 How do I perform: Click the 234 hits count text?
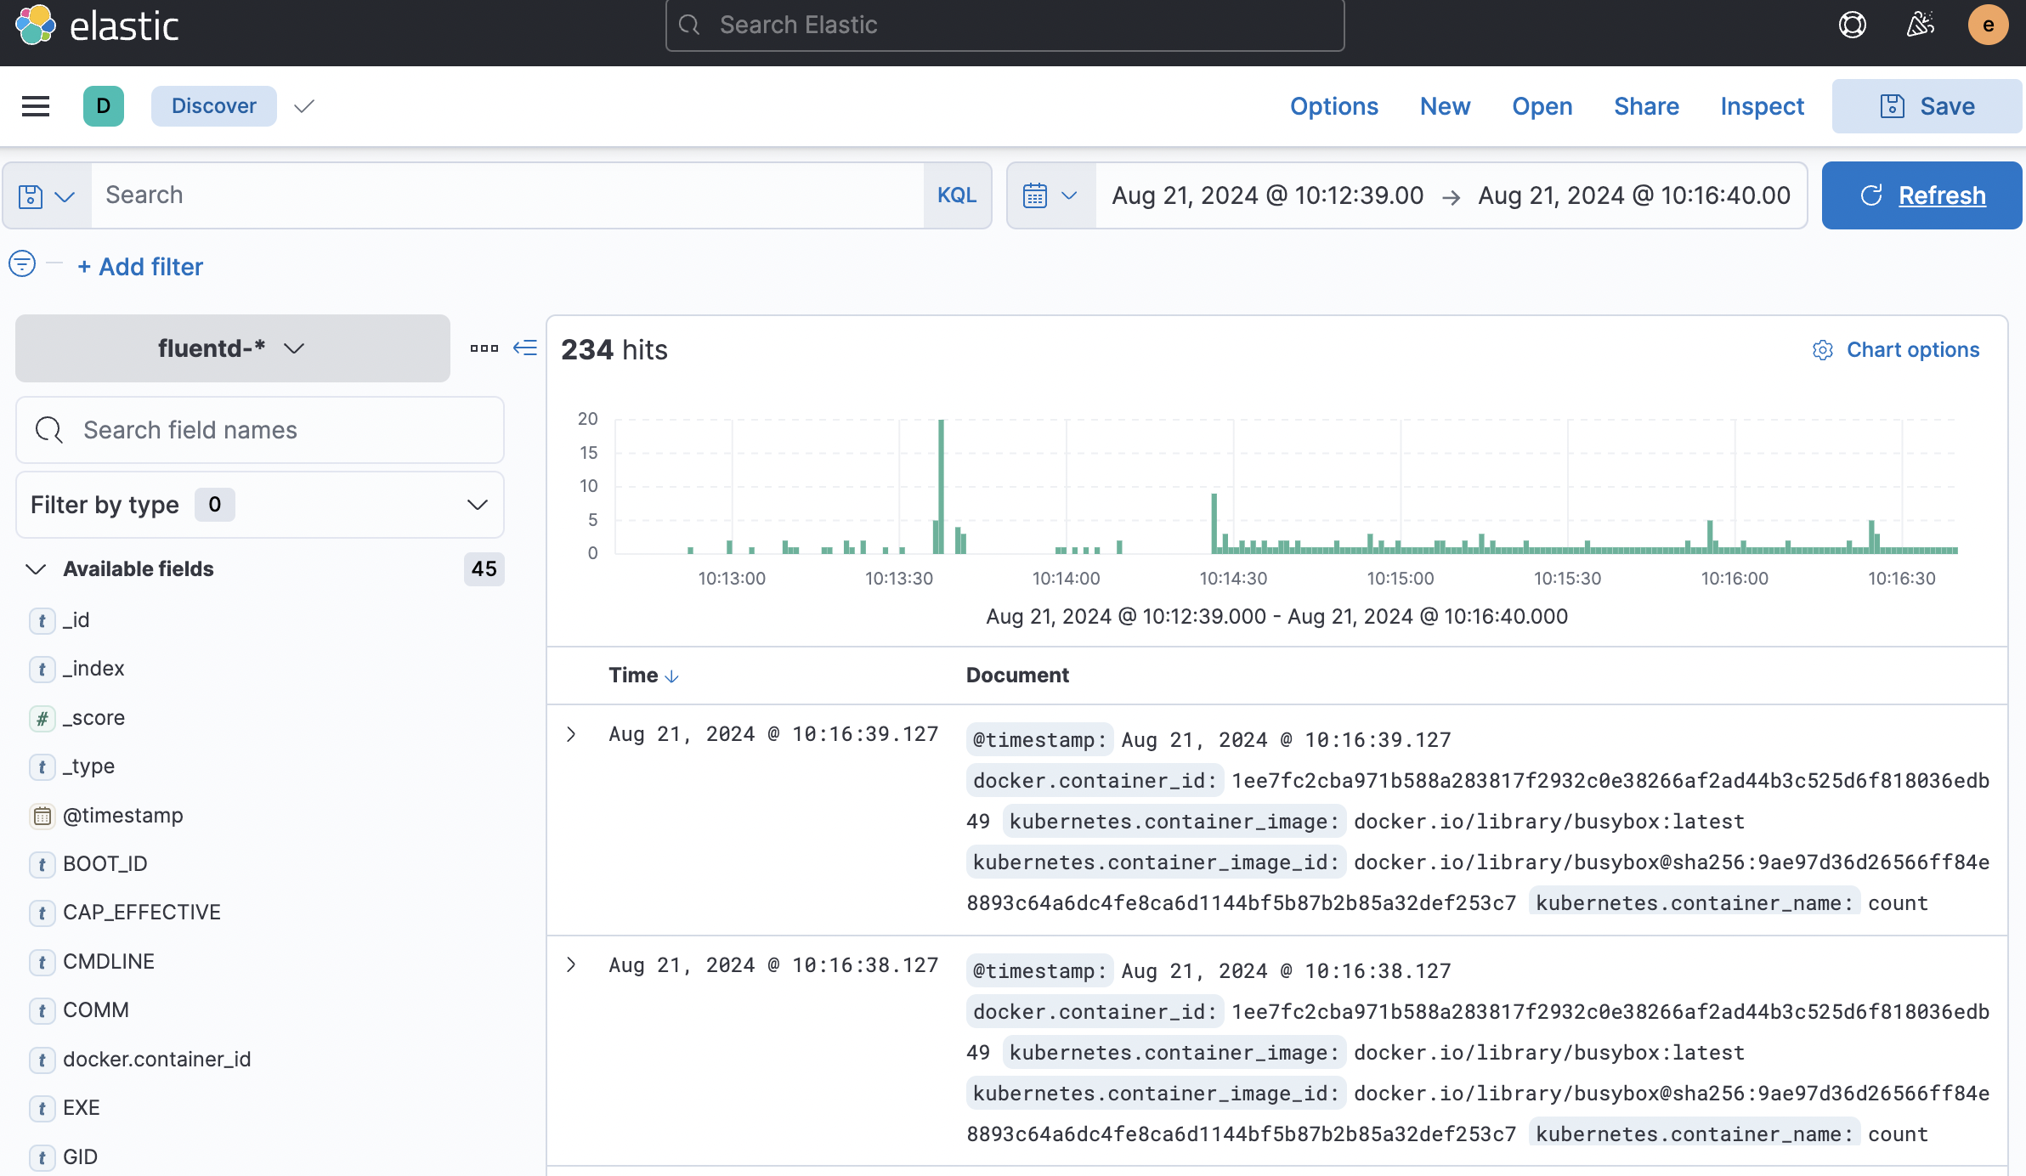coord(614,350)
